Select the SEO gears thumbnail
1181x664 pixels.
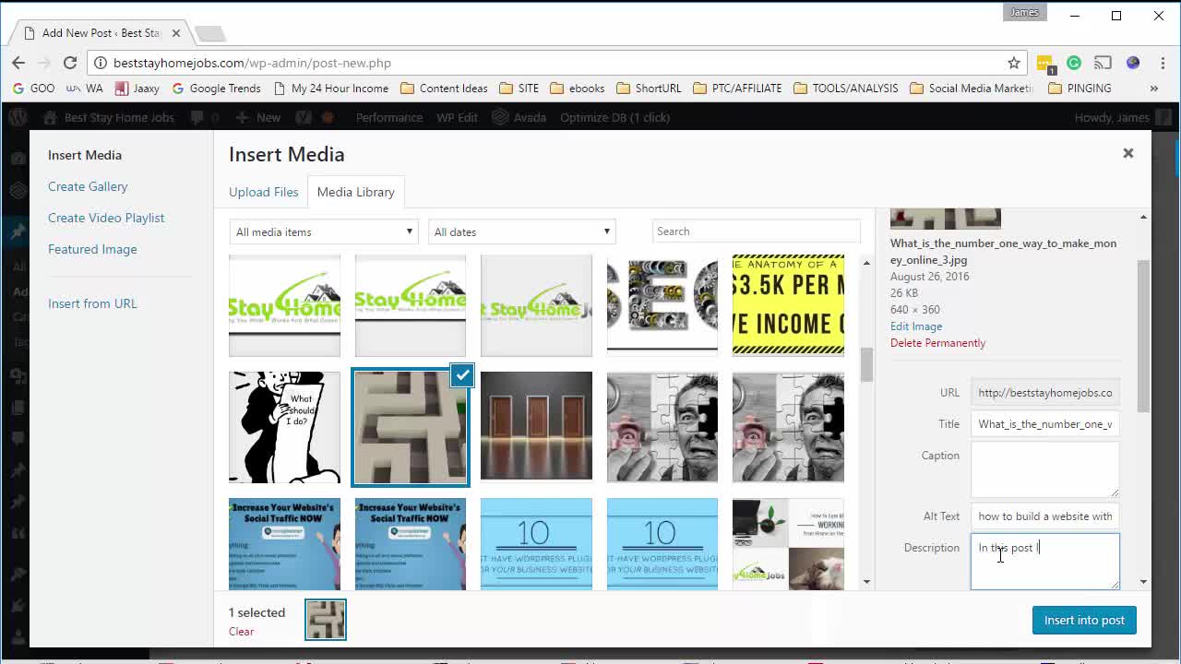pos(662,305)
